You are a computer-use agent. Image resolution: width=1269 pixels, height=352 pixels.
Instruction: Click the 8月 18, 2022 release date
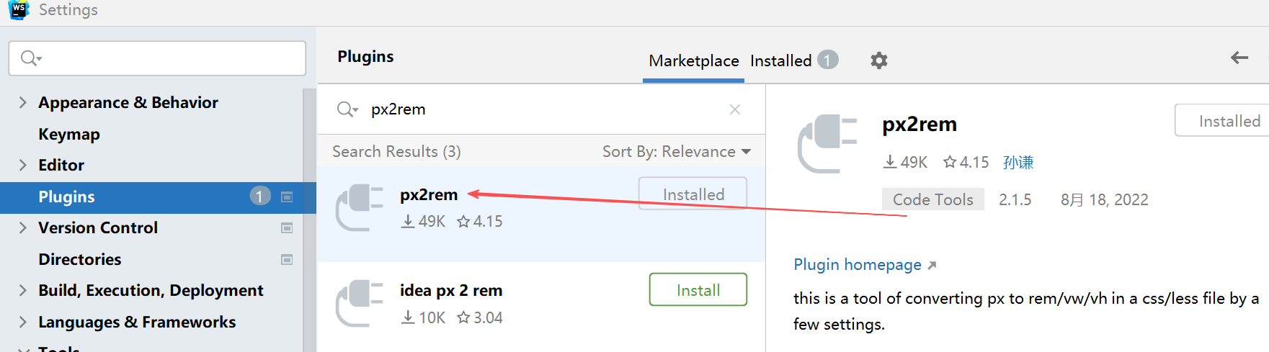click(1104, 199)
